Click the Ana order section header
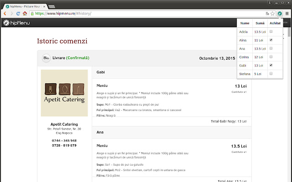The image size is (292, 182). [x=172, y=132]
